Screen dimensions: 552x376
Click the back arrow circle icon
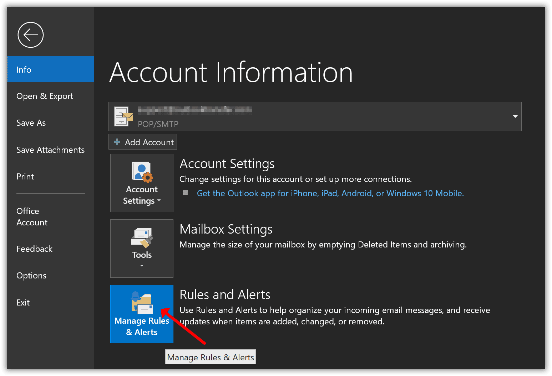31,35
